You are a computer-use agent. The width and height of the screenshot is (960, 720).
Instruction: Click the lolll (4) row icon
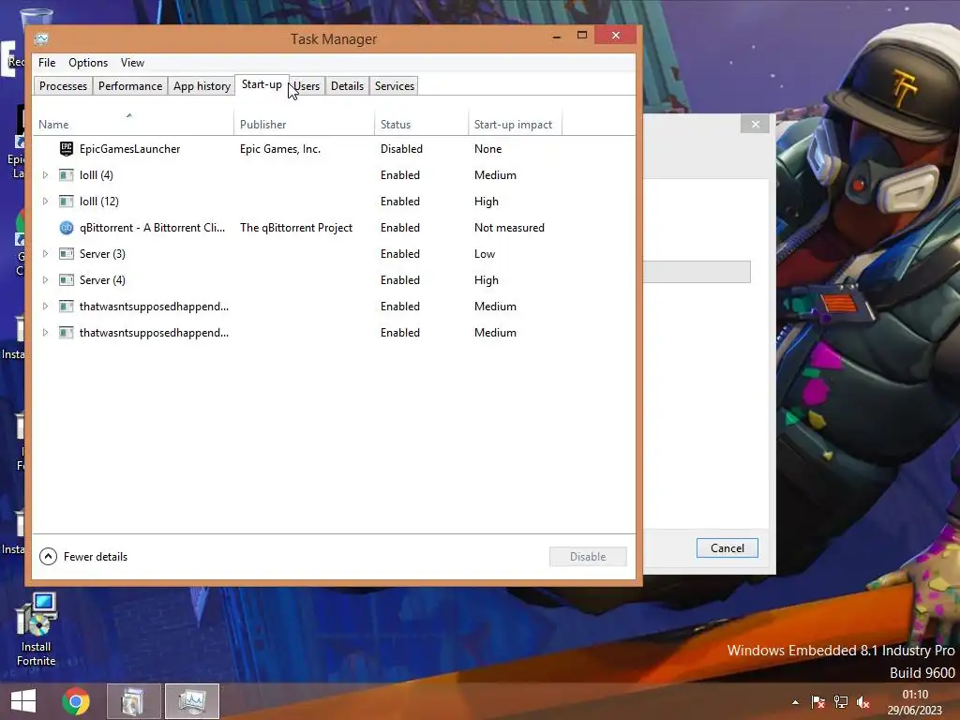[x=67, y=175]
